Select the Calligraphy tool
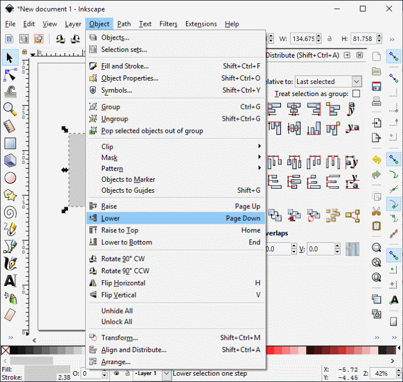This screenshot has width=403, height=382. pyautogui.click(x=10, y=263)
